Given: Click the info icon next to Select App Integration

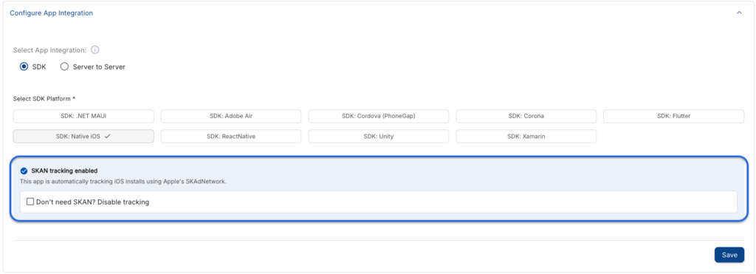Looking at the screenshot, I should pos(95,49).
